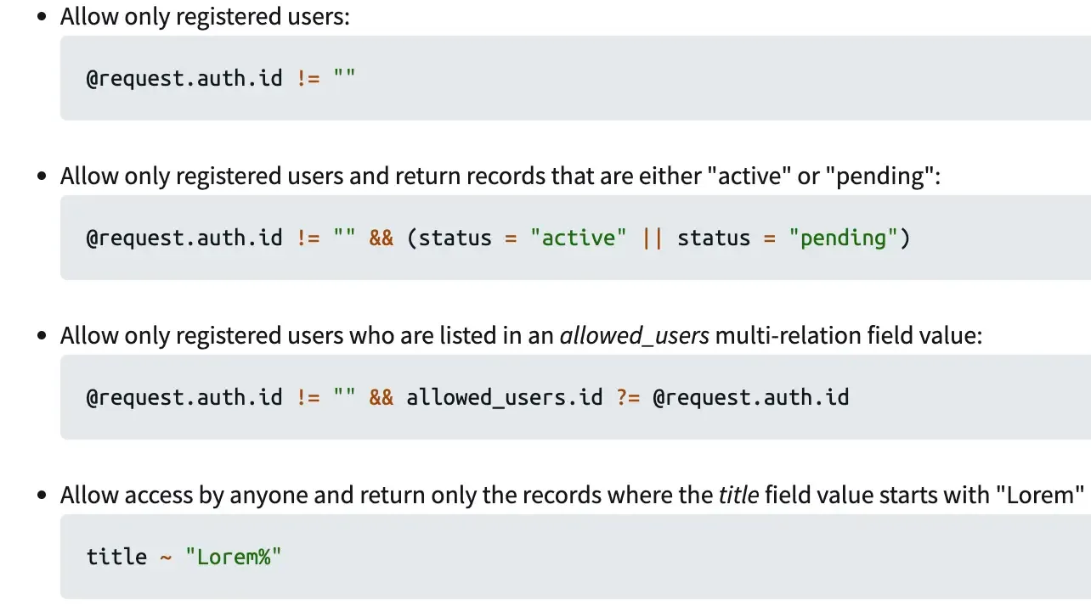Click '"pending"' in the second code block
The width and height of the screenshot is (1091, 611).
[x=844, y=238]
